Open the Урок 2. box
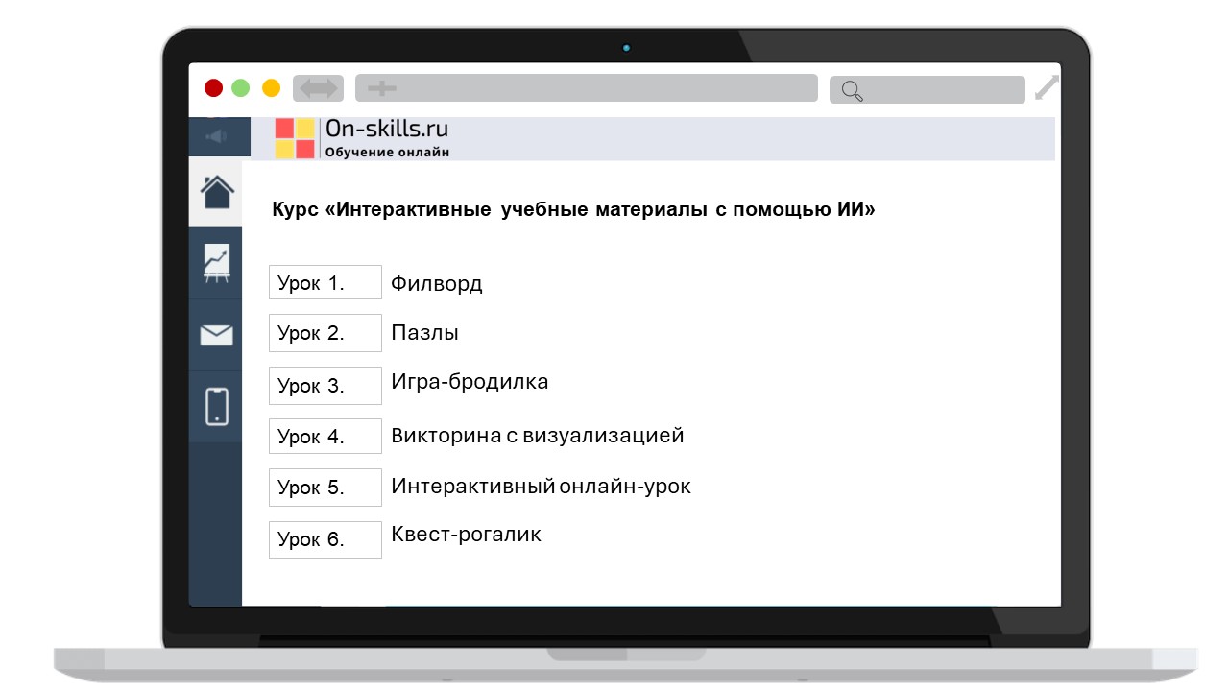Screen dimensions: 1229x691 [325, 333]
